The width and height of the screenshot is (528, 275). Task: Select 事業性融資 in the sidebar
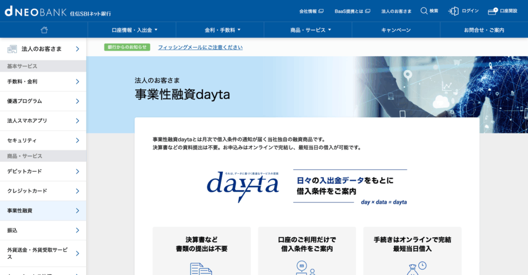[43, 211]
